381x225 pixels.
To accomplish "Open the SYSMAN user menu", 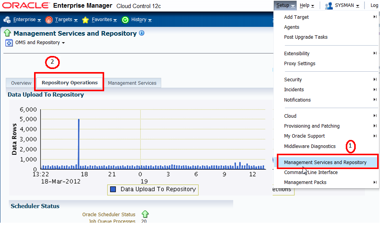I will click(347, 5).
